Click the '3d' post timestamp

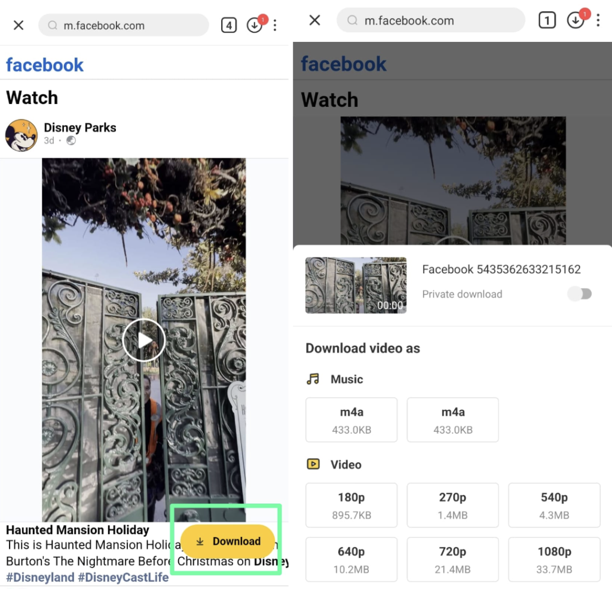(49, 140)
